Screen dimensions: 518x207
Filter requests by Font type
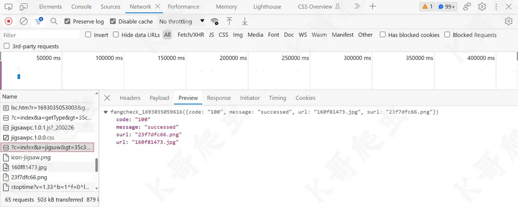coord(274,35)
